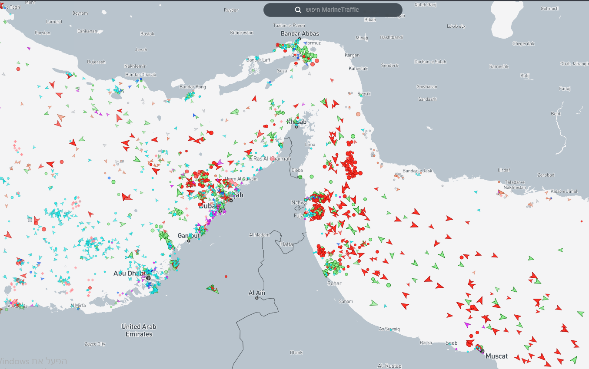Image resolution: width=589 pixels, height=369 pixels.
Task: Select the red circle vessel near Bujerash coast
Action: [x=18, y=69]
